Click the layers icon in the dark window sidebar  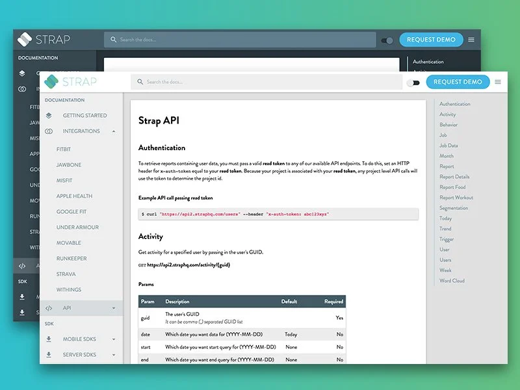tap(22, 73)
